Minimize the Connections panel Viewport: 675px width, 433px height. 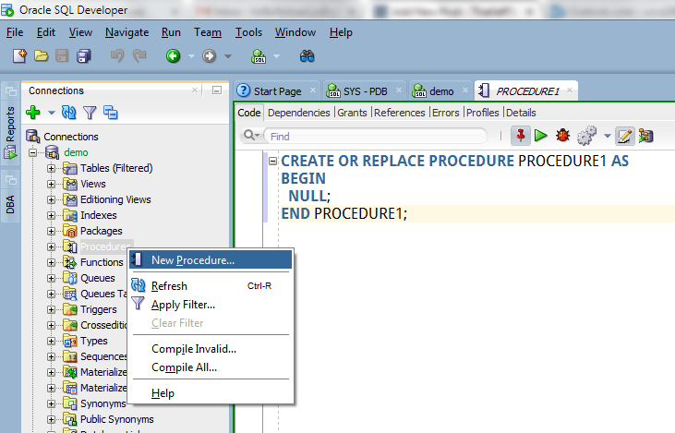217,90
